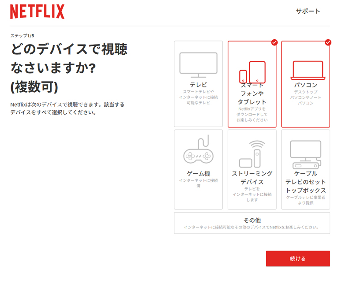Viewport: 353px width, 288px height.
Task: Uncheck the checkmark on スマートフォンやタブレット card
Action: (274, 42)
